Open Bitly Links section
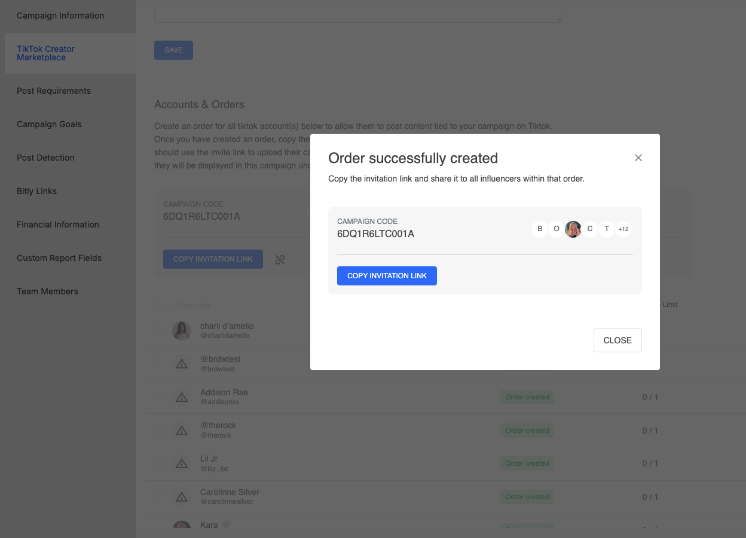746x538 pixels. tap(37, 191)
